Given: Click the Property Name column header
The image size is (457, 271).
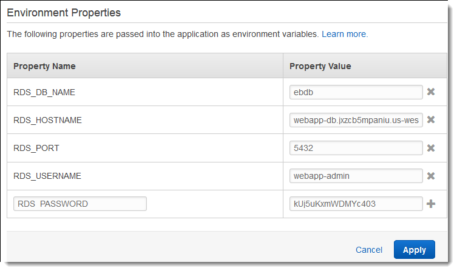Looking at the screenshot, I should coord(44,66).
